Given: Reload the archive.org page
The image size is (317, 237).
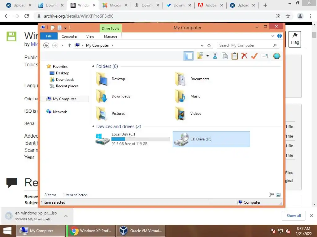Looking at the screenshot, I should [x=27, y=16].
